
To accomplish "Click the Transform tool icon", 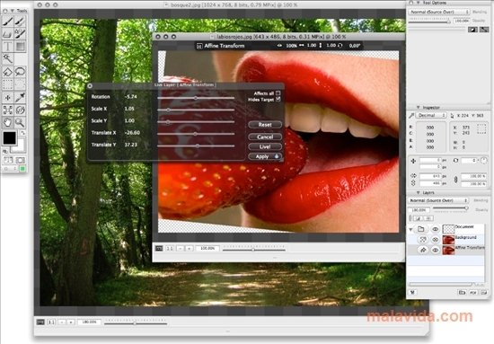I will [7, 110].
